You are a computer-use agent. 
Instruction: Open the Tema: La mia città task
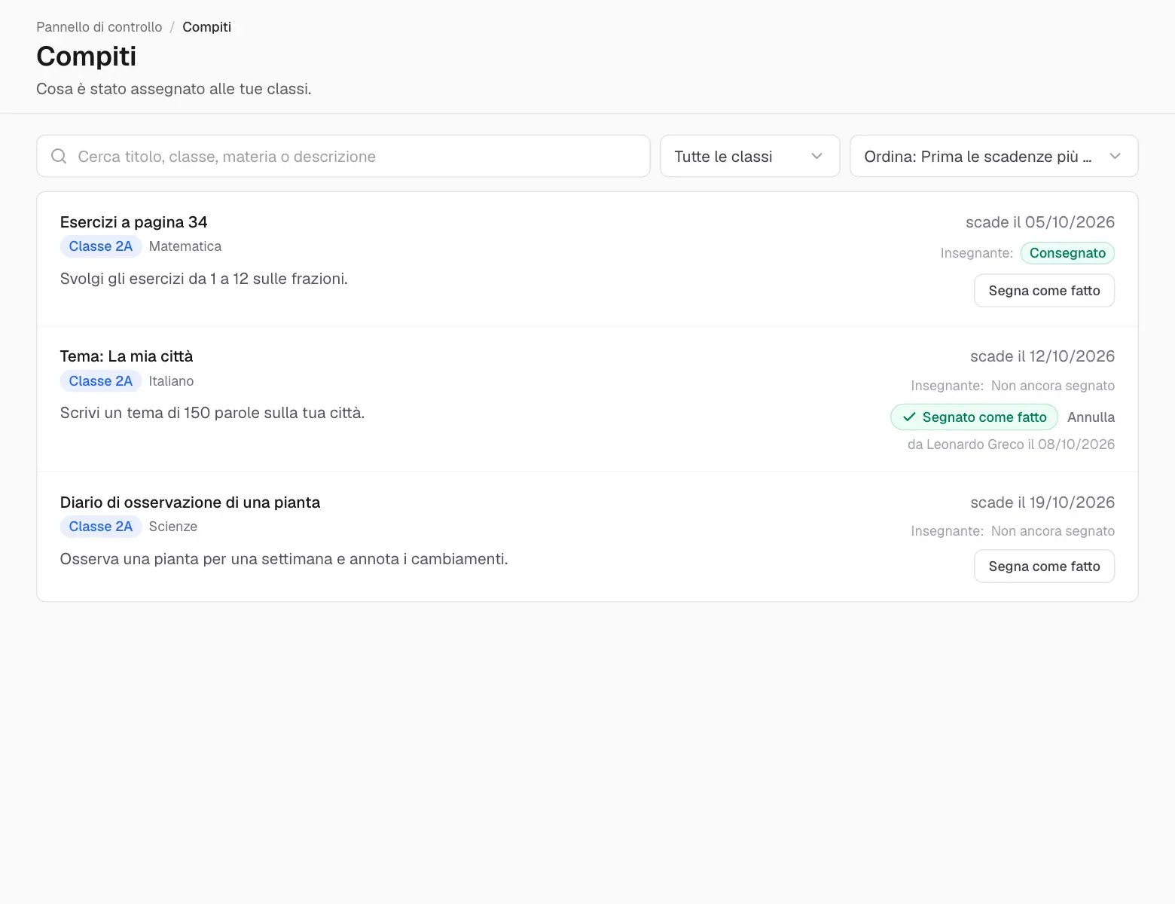(127, 356)
